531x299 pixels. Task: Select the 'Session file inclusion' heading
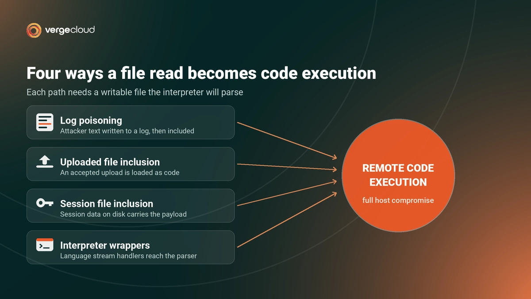click(x=107, y=204)
